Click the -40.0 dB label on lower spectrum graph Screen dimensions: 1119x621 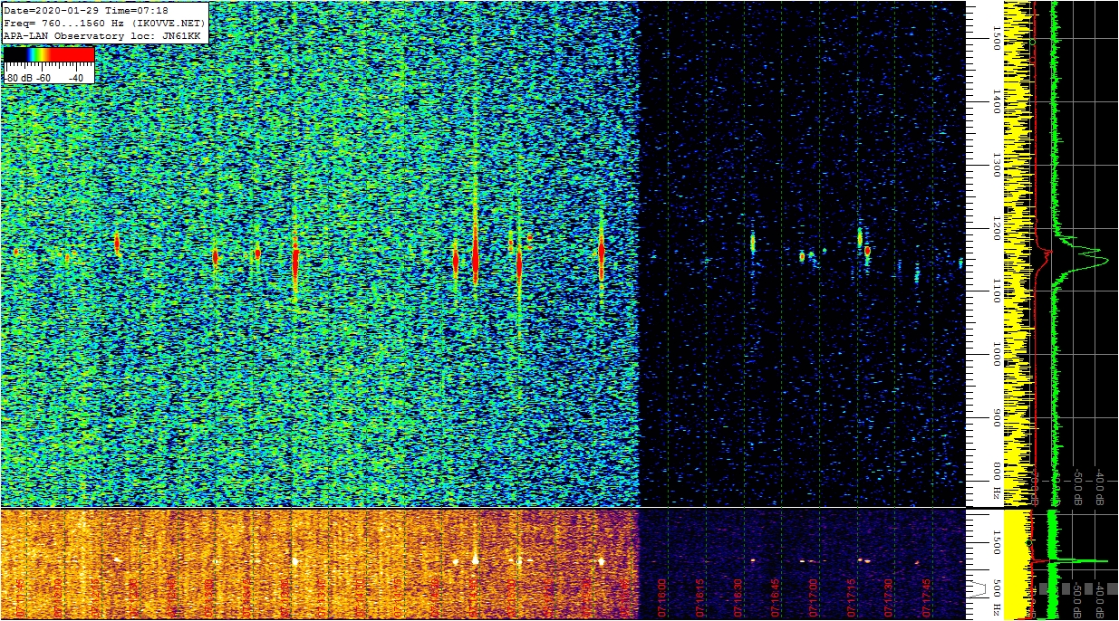[1100, 598]
